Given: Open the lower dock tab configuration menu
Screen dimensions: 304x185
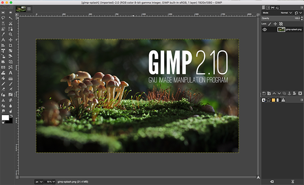Looking at the screenshot, I should [x=302, y=100].
